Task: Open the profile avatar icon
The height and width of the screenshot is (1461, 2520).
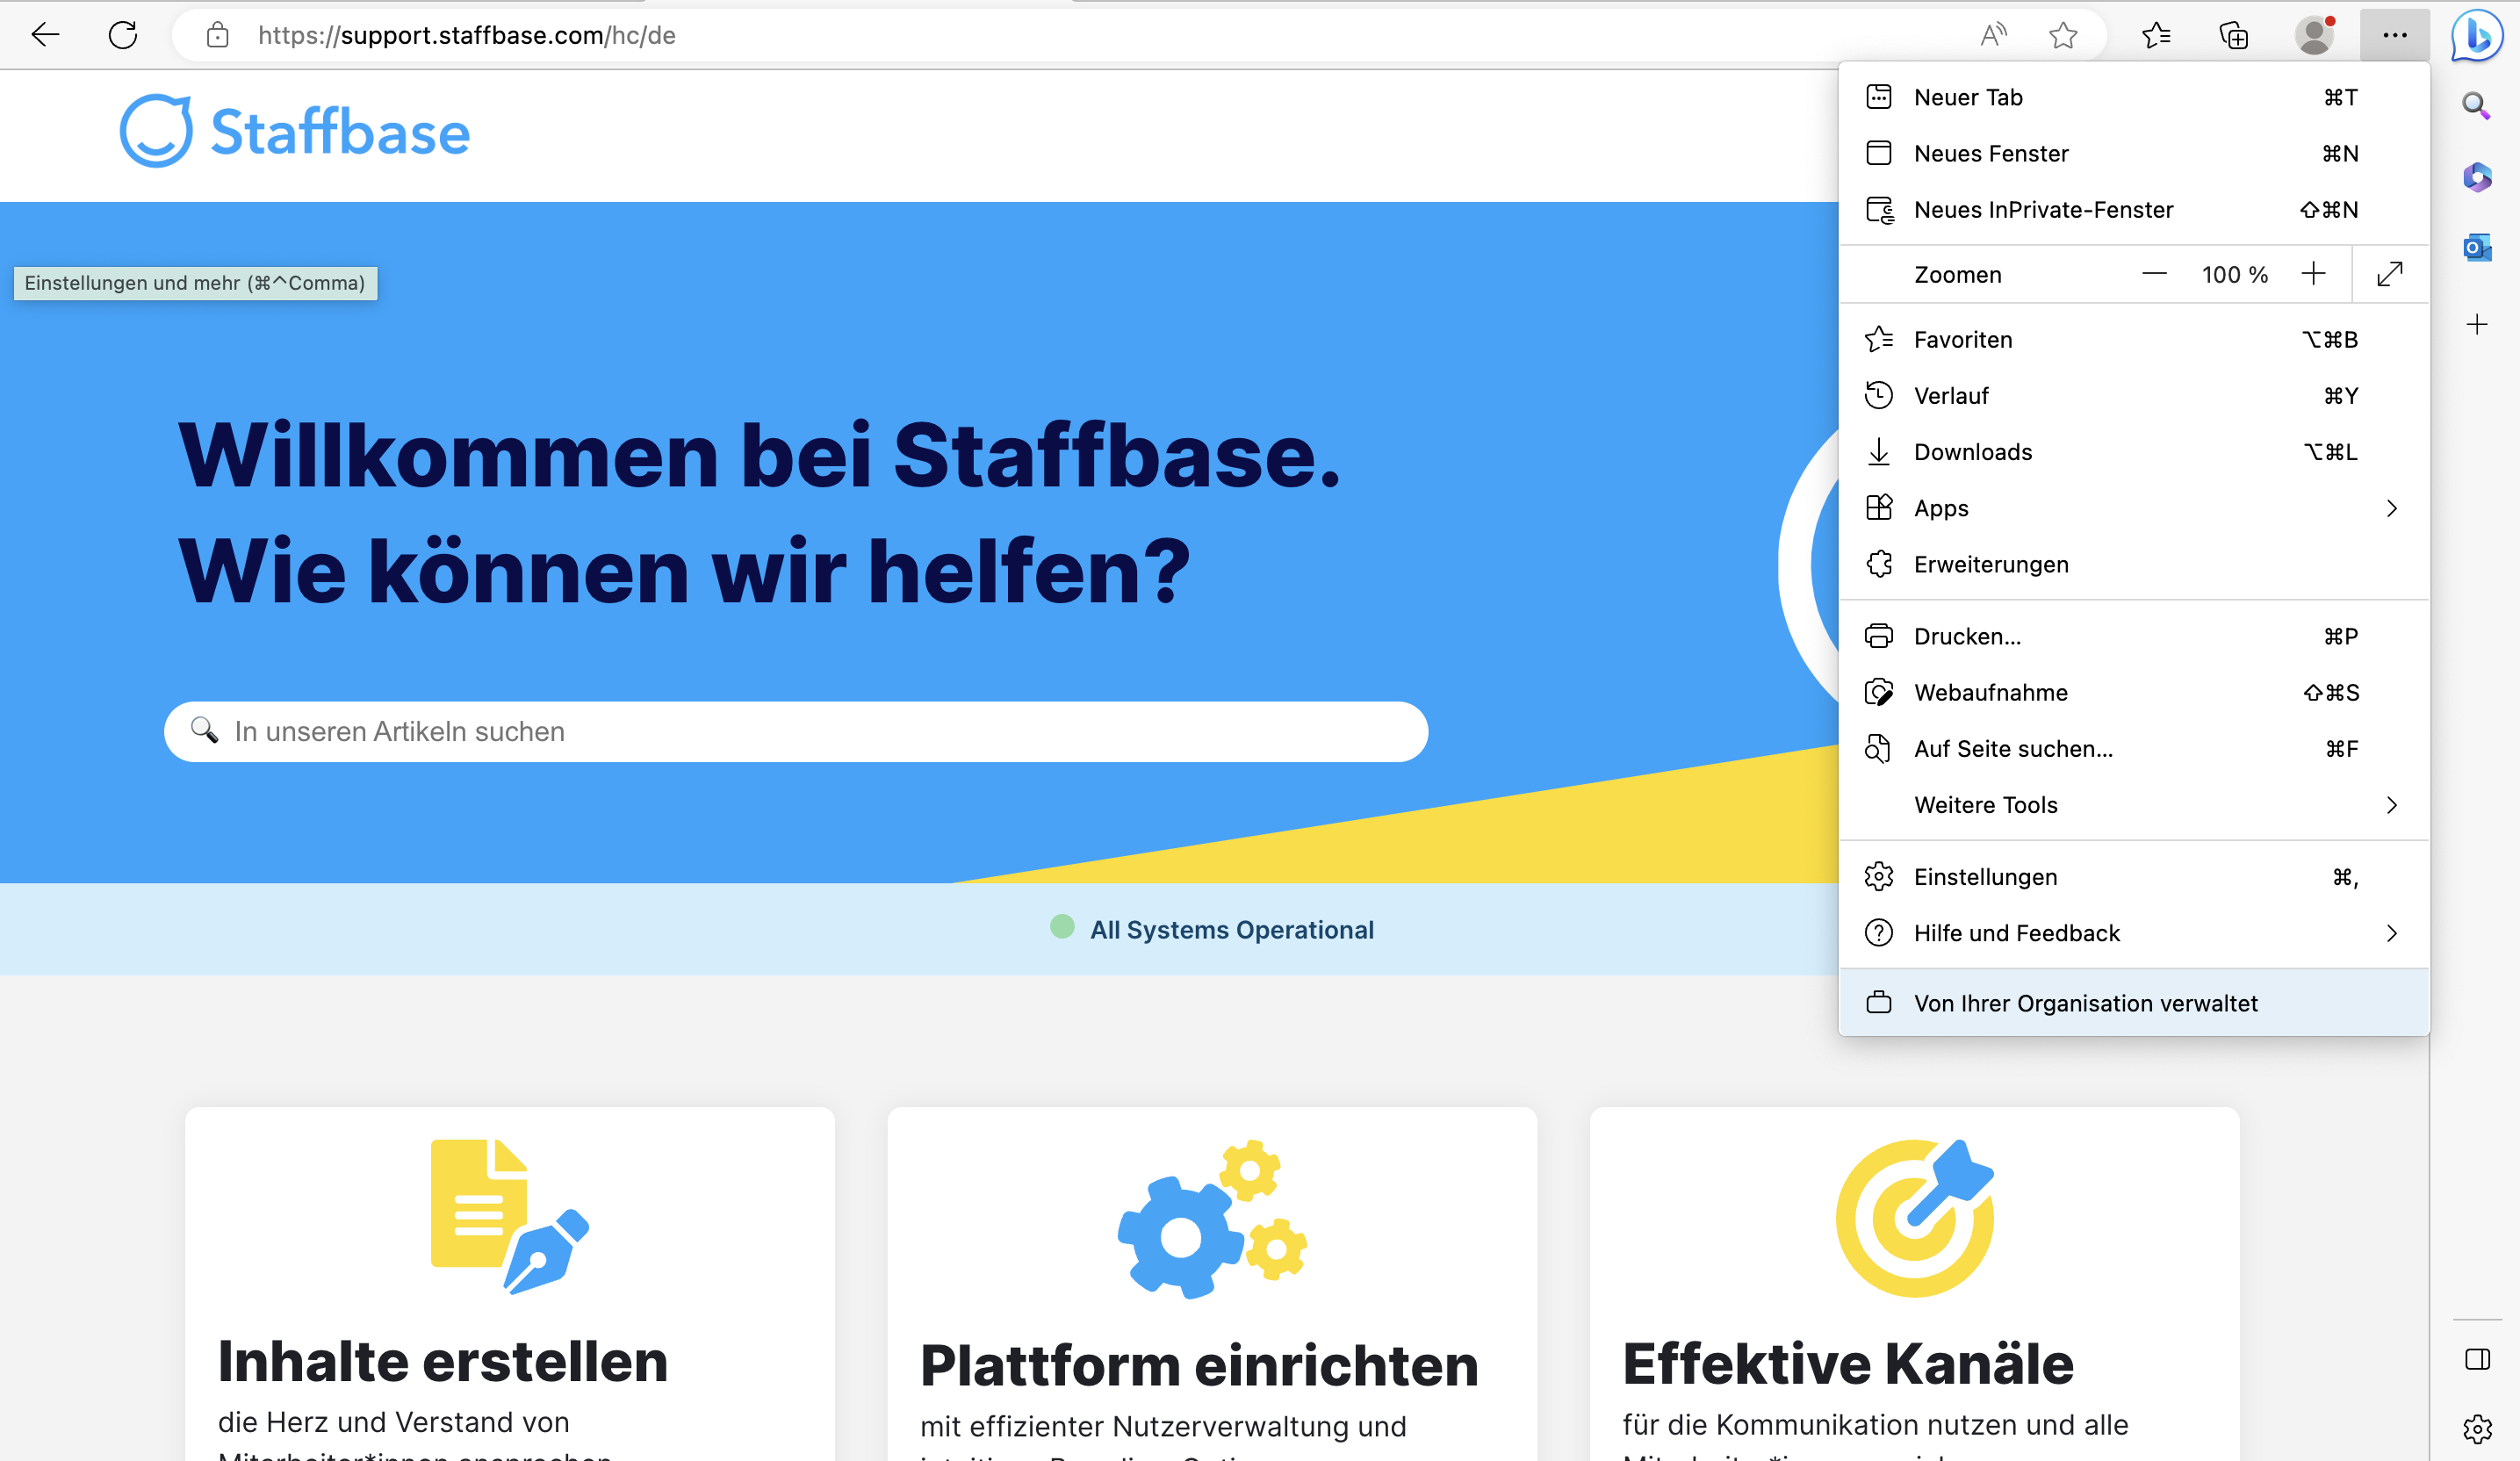Action: click(2314, 36)
